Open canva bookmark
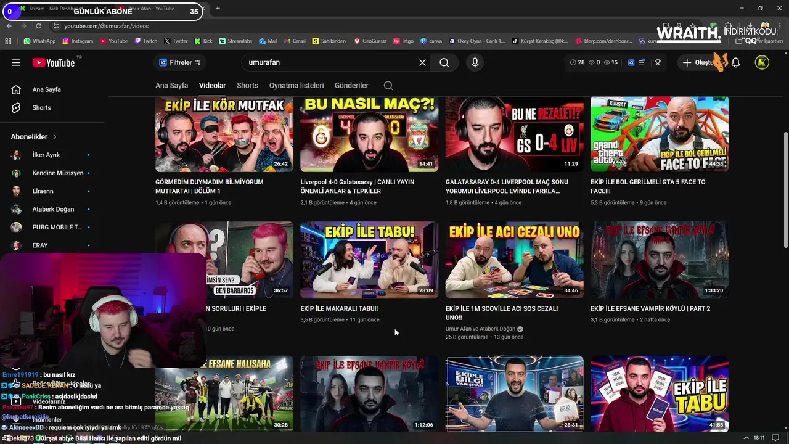Viewport: 789px width, 444px height. tap(431, 41)
